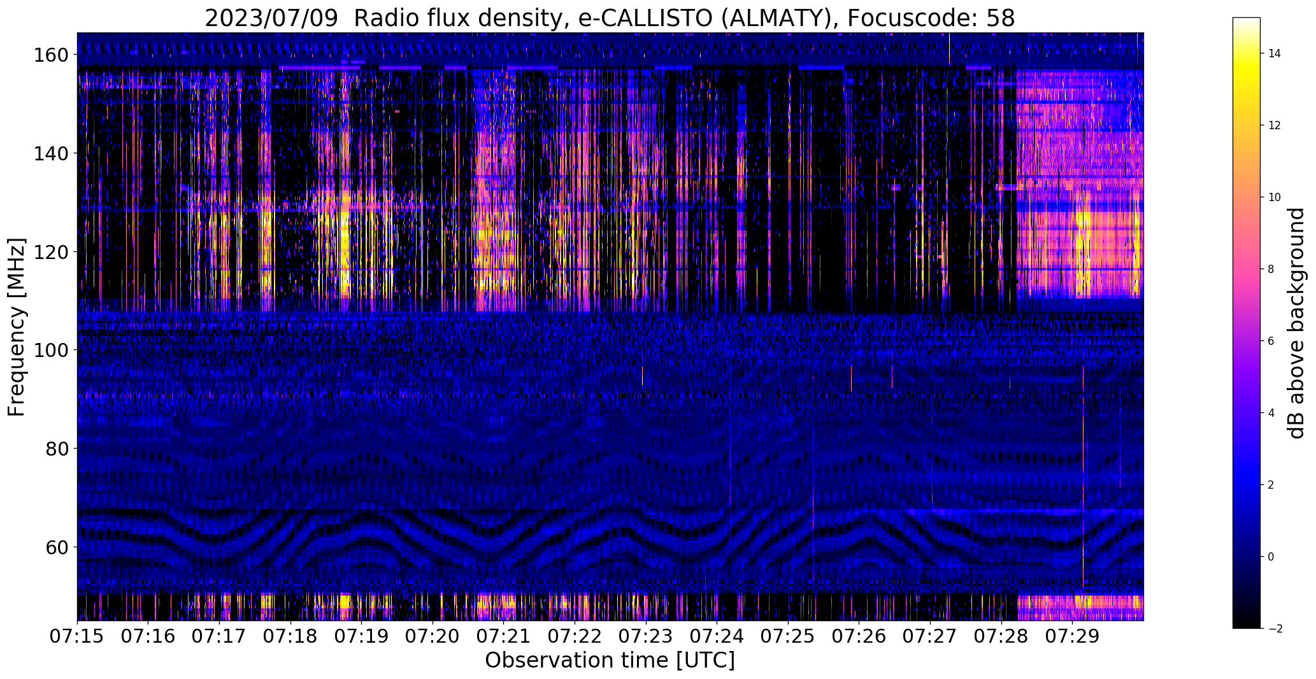The height and width of the screenshot is (679, 1316).
Task: Click the 07:29 time tick label
Action: click(1072, 635)
